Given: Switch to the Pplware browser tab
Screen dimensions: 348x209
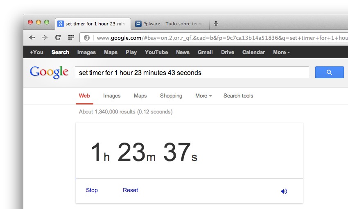Looking at the screenshot, I should (170, 24).
